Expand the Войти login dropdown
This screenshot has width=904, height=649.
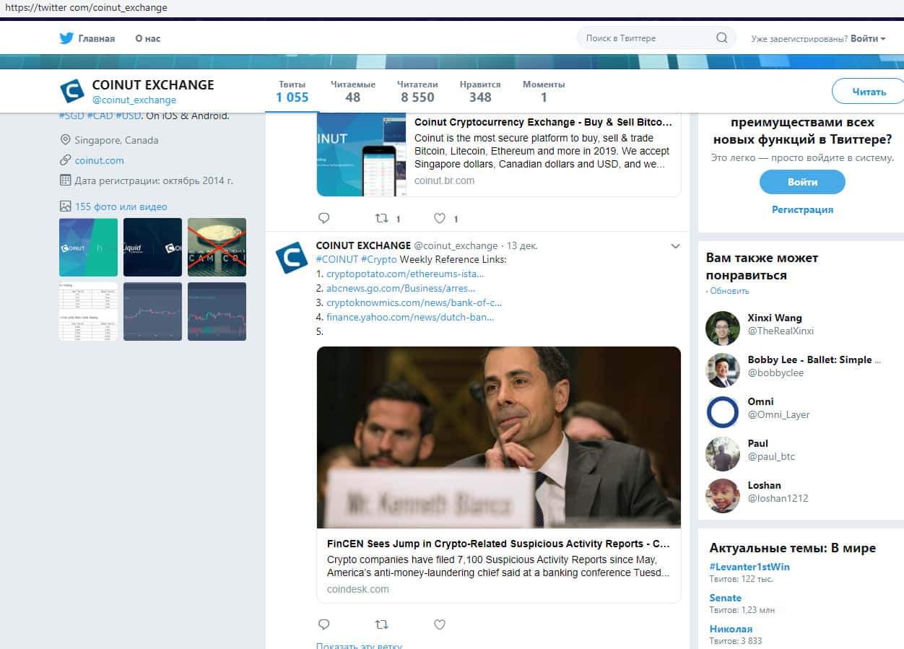[x=867, y=38]
